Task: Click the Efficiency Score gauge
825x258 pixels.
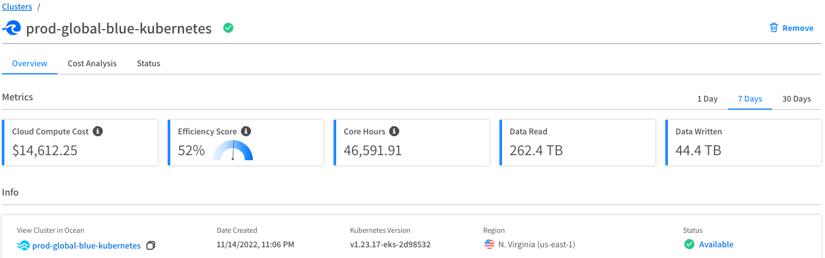Action: [233, 150]
